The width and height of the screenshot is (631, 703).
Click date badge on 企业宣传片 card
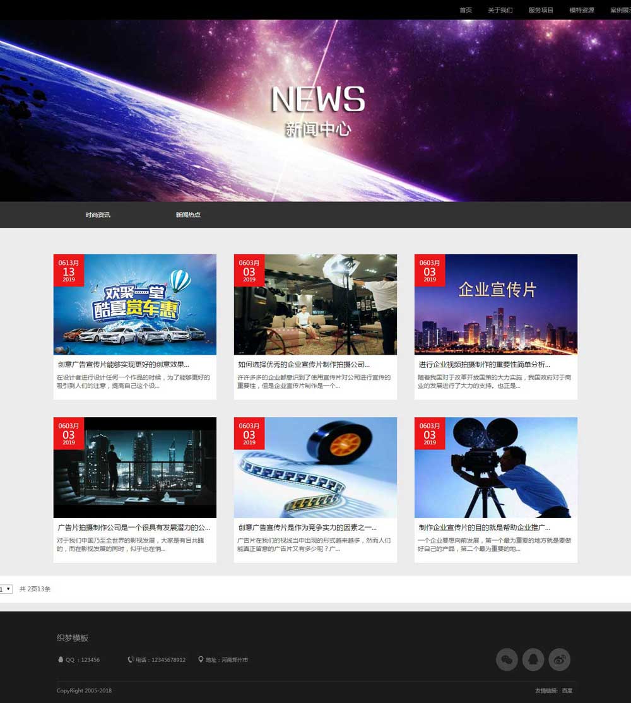[430, 271]
